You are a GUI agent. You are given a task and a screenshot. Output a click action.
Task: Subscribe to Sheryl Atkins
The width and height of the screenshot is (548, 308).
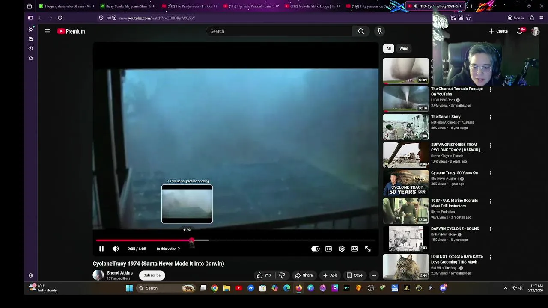pyautogui.click(x=152, y=275)
